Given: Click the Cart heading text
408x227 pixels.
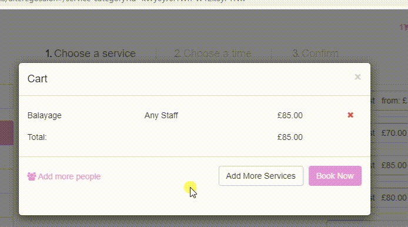Looking at the screenshot, I should [38, 79].
